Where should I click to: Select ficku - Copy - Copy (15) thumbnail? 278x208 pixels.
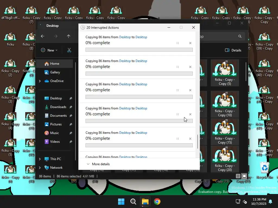coord(225,132)
